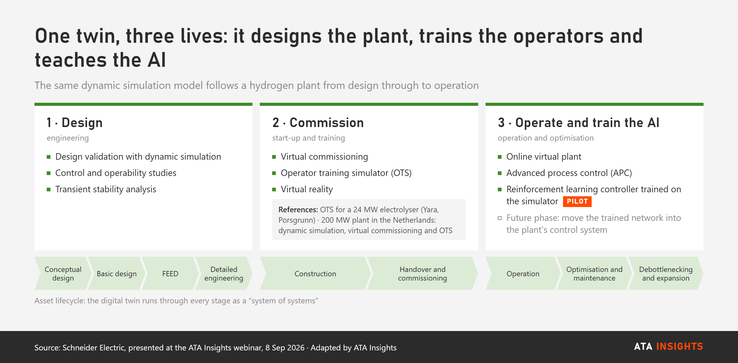The height and width of the screenshot is (363, 738).
Task: Select the Handover and commissioning stage
Action: tap(423, 273)
